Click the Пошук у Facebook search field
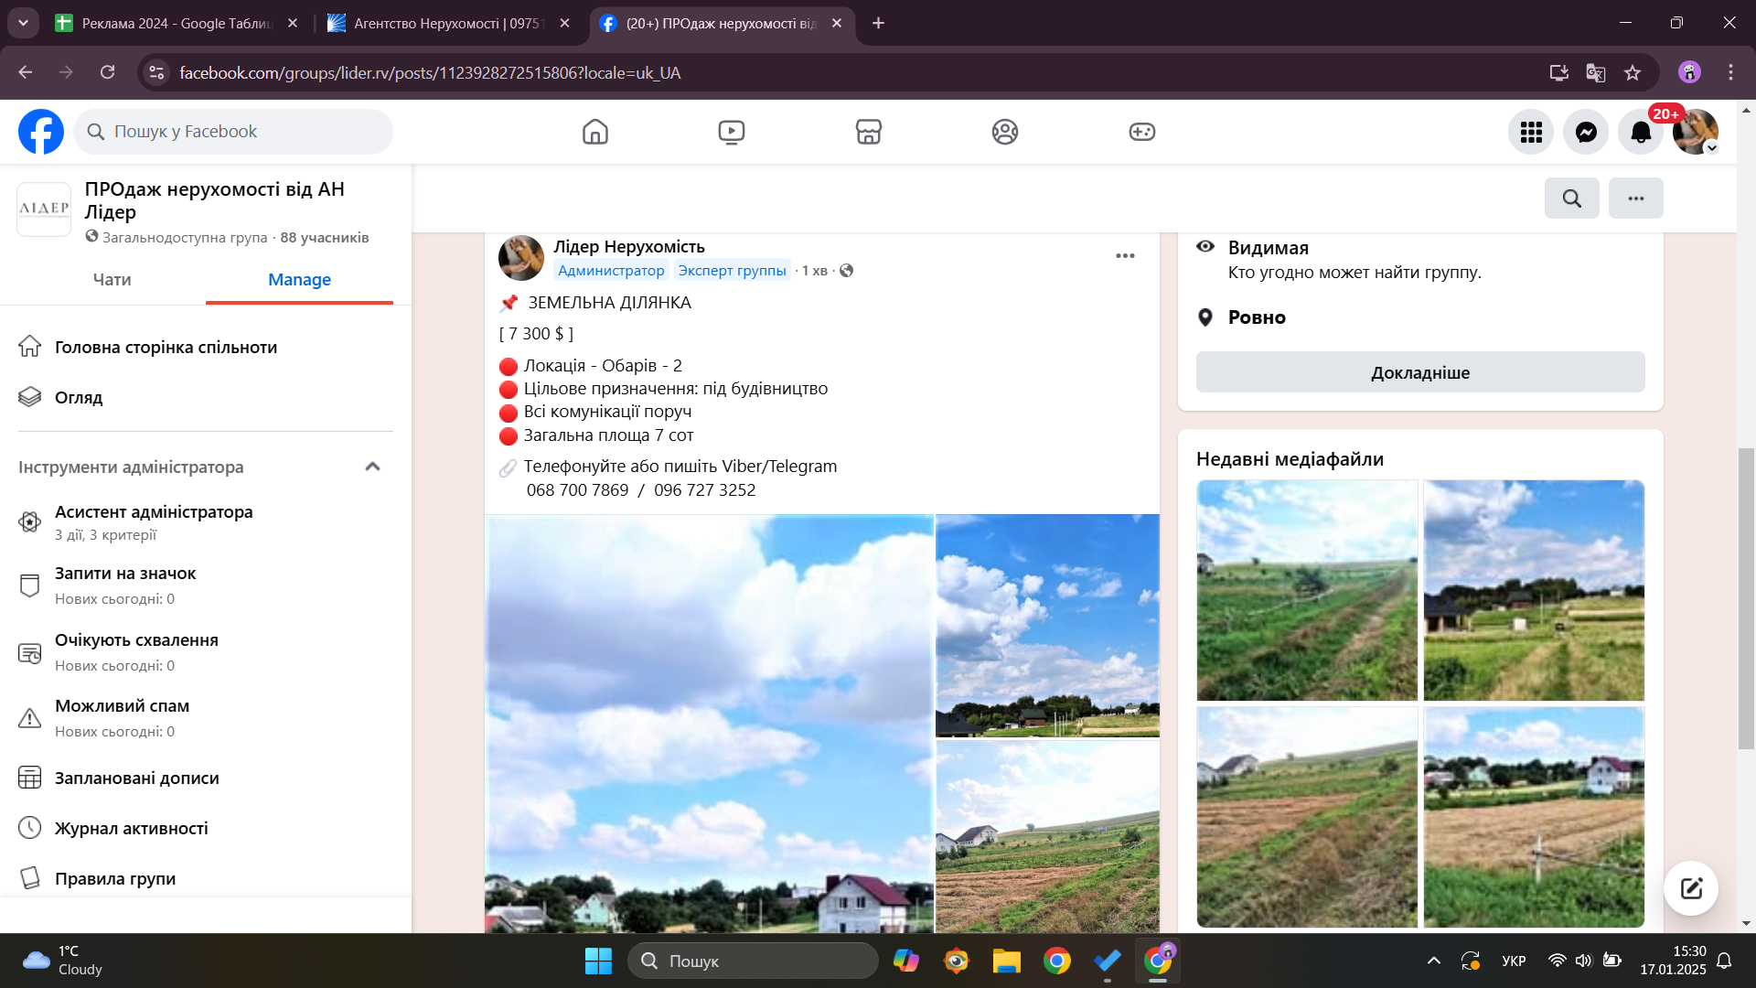 click(x=233, y=132)
